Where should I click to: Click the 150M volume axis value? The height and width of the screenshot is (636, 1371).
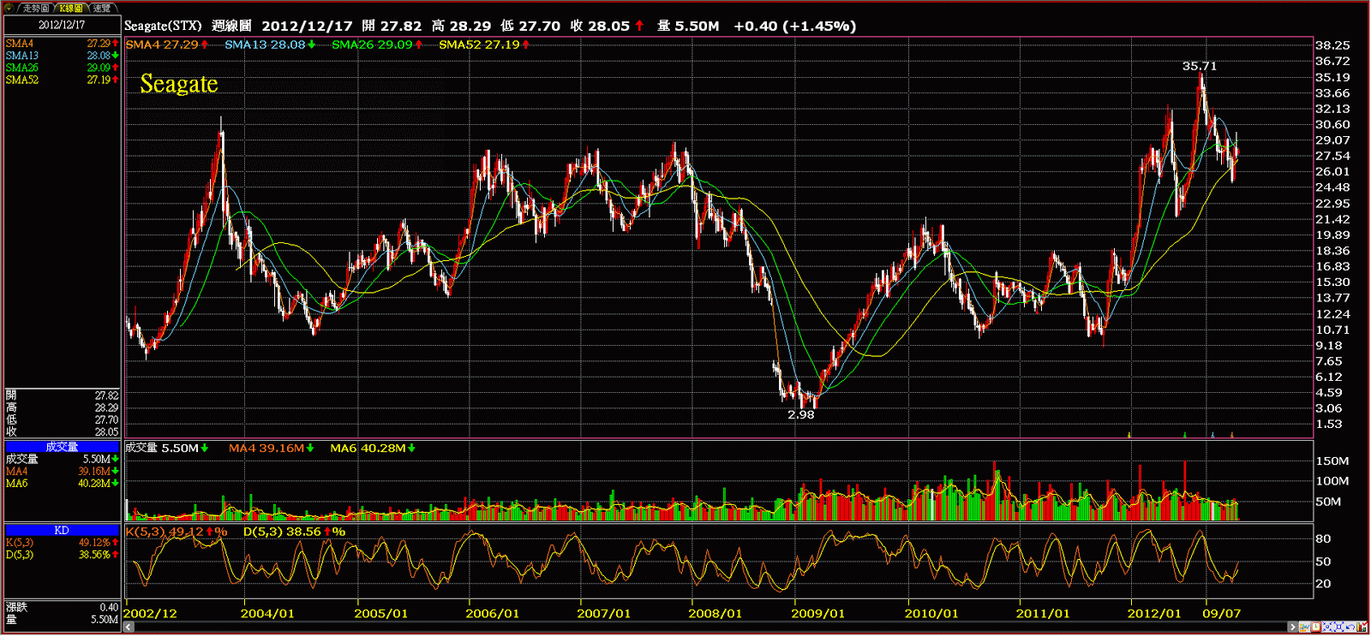(1332, 461)
